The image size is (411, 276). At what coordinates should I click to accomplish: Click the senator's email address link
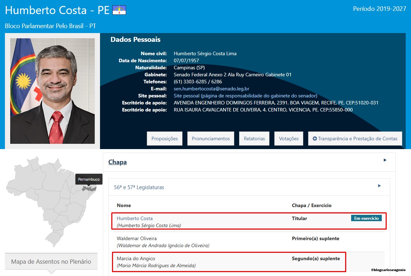click(211, 89)
